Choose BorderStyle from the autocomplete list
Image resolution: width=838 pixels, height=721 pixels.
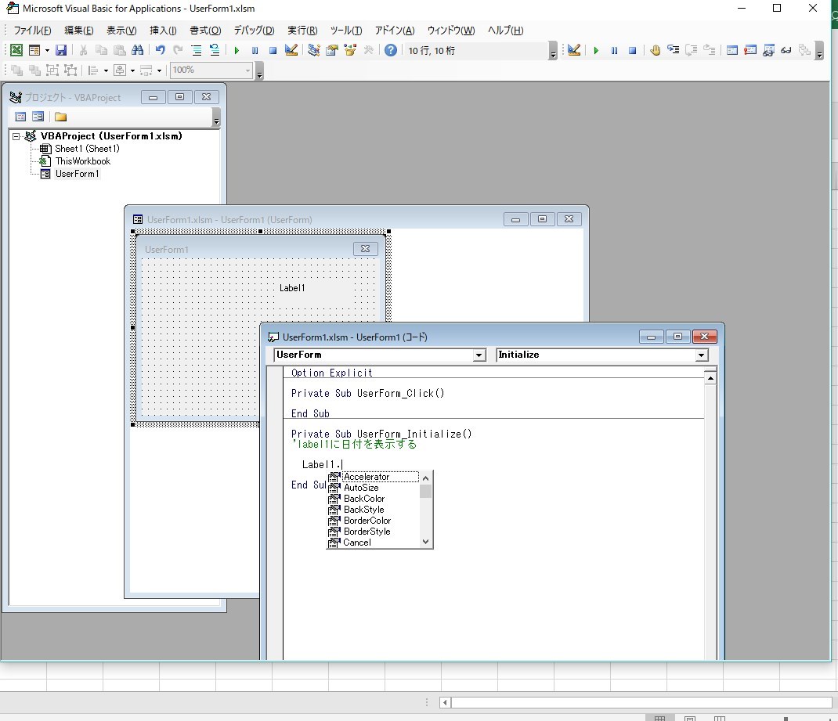click(367, 532)
